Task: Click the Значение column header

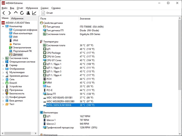Action: pyautogui.click(x=85, y=19)
